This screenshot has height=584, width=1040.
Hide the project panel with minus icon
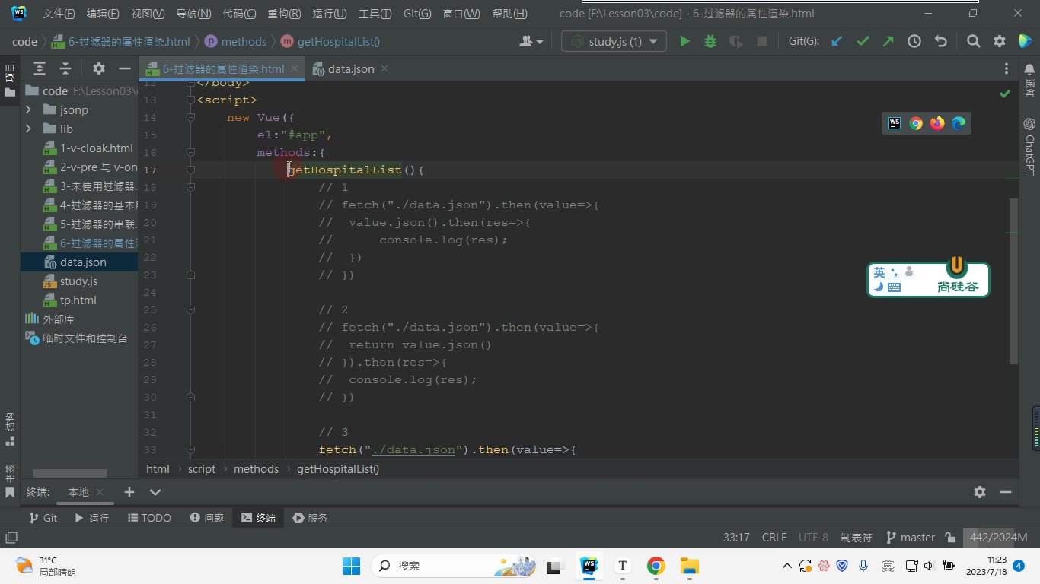124,68
